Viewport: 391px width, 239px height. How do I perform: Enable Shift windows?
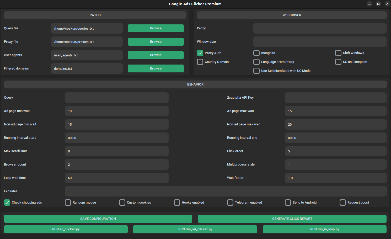(x=338, y=53)
